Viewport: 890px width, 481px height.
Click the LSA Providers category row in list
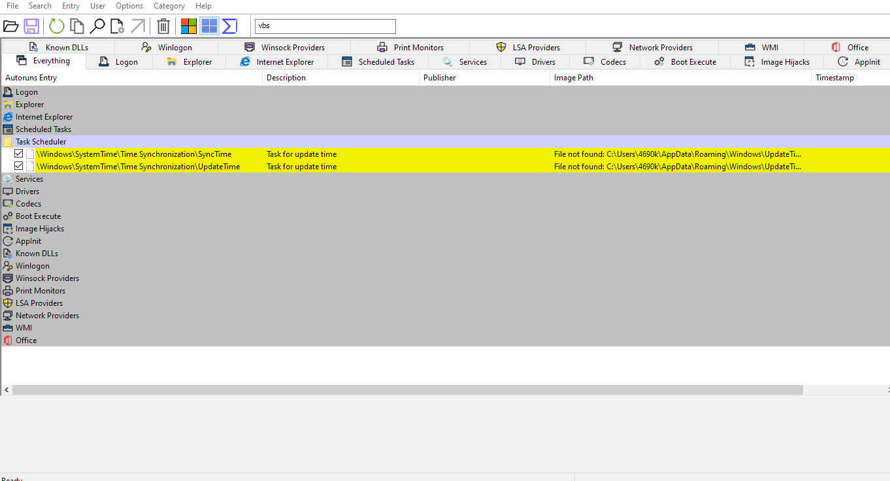point(445,303)
